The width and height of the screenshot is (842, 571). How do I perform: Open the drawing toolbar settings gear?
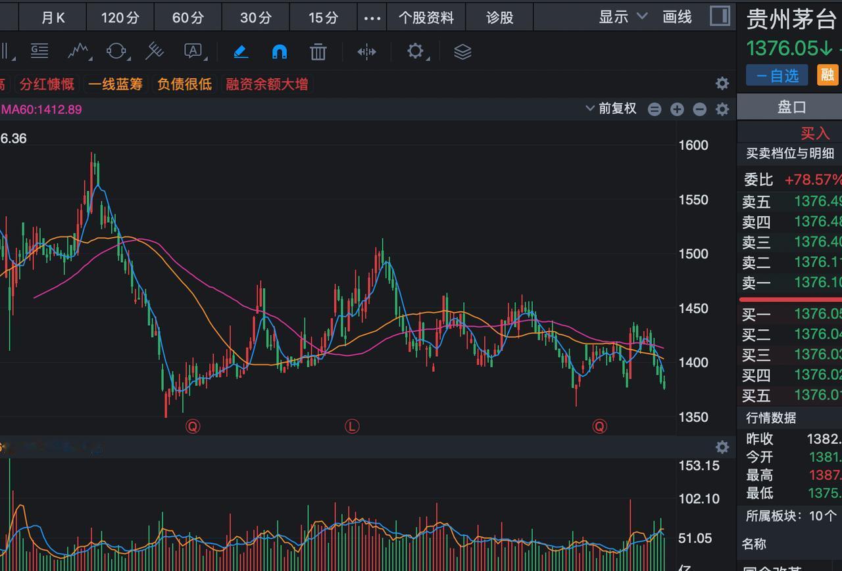pyautogui.click(x=416, y=51)
